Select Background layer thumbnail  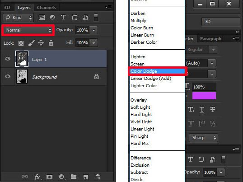coord(22,76)
